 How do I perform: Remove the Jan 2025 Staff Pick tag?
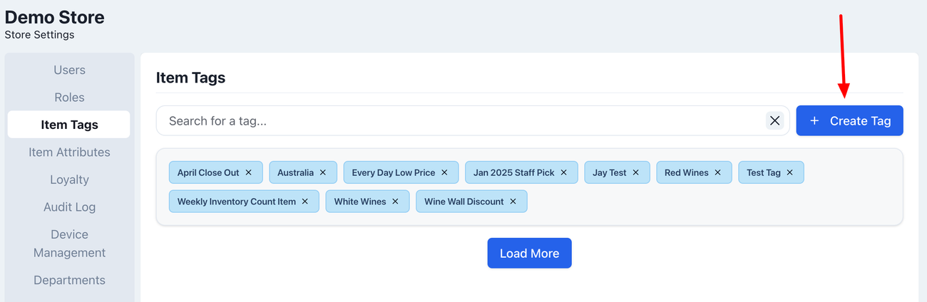pos(564,172)
